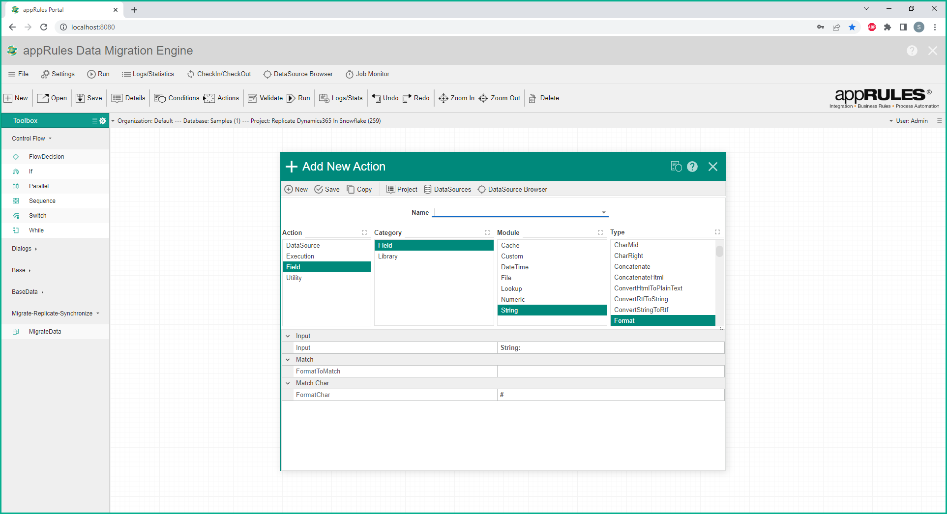Open Logs/Stats toolbar icon

click(x=324, y=98)
